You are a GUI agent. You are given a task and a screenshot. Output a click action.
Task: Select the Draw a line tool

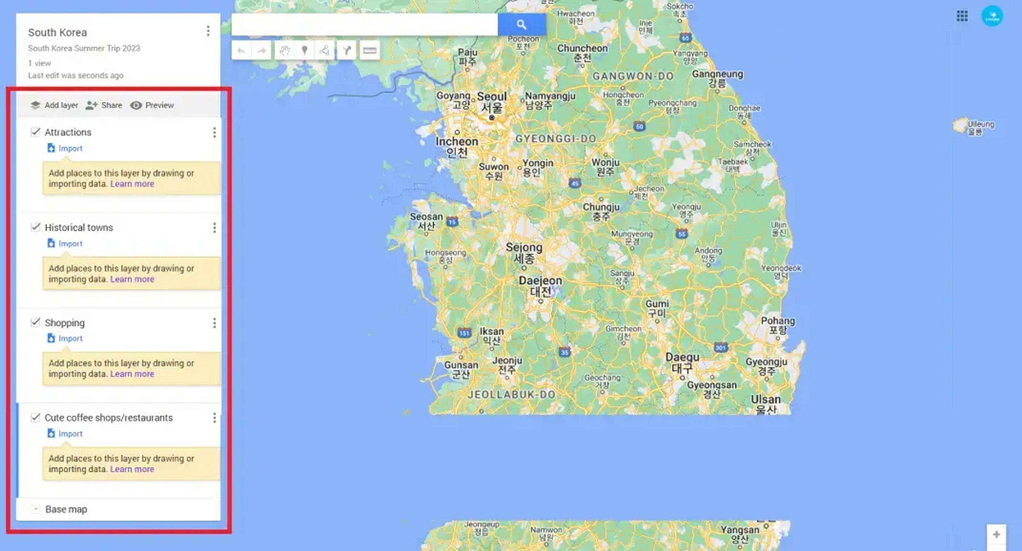(x=324, y=50)
